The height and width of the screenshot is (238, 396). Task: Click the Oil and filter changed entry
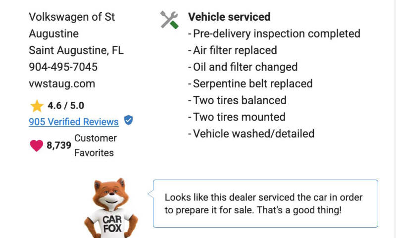click(243, 67)
